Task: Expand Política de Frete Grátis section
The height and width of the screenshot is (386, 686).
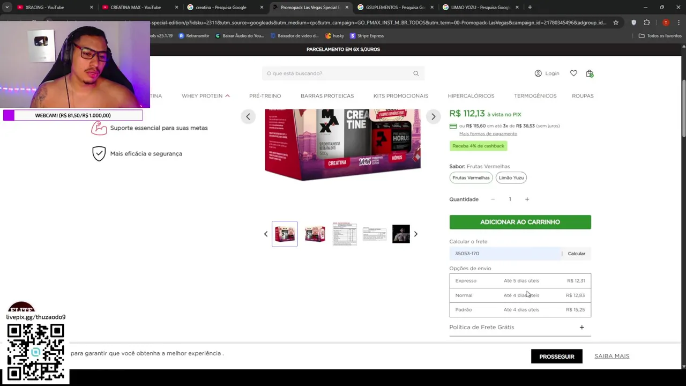Action: coord(520,327)
